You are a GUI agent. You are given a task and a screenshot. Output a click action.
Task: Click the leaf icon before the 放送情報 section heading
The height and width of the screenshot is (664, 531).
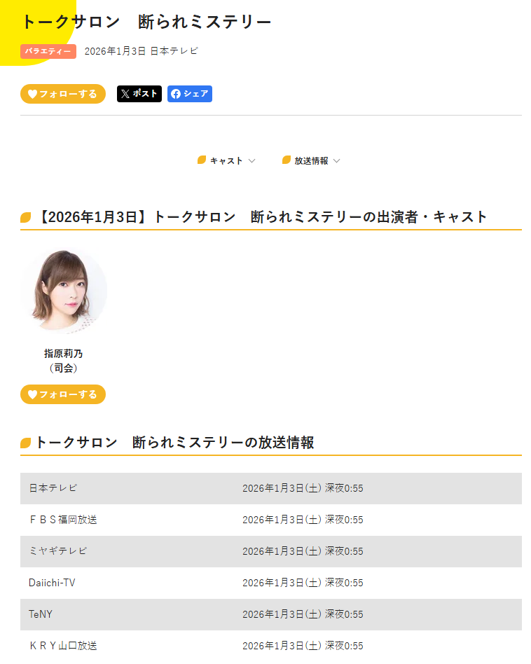click(26, 443)
